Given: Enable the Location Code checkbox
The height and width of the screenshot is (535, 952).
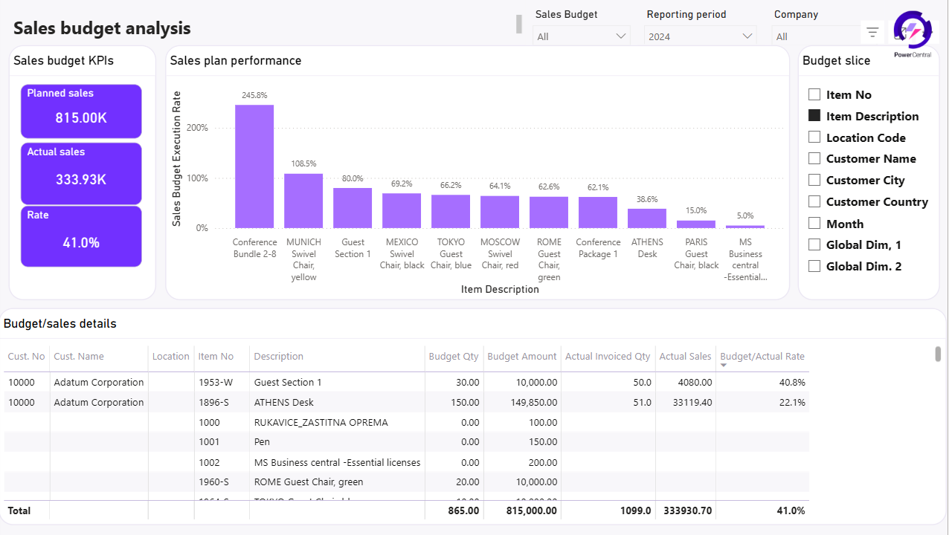Looking at the screenshot, I should point(814,137).
